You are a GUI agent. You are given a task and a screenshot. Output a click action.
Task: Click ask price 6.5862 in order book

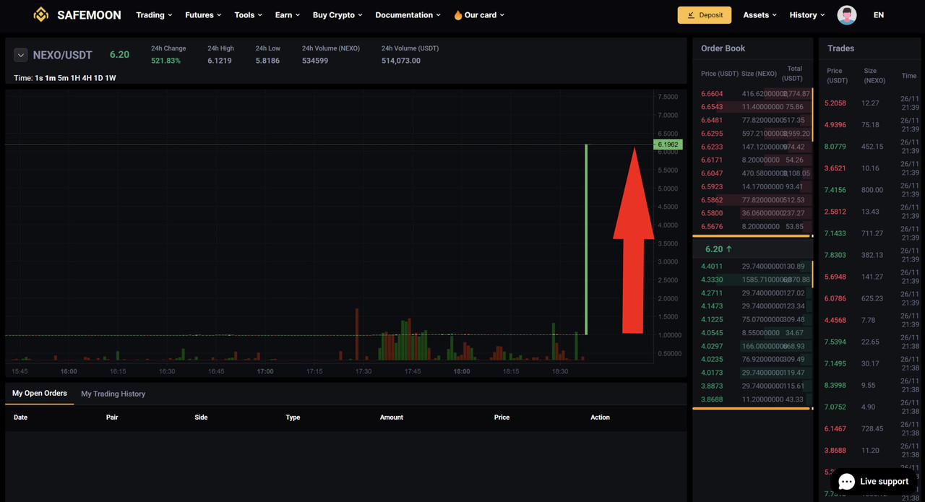(x=712, y=200)
